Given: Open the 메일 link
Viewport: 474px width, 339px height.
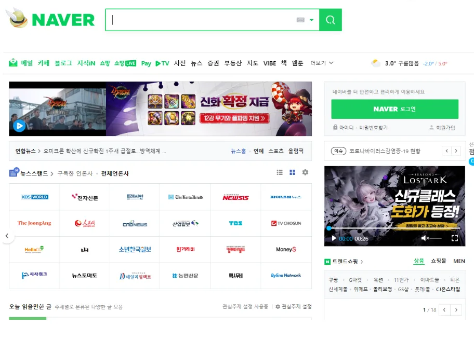Looking at the screenshot, I should pyautogui.click(x=27, y=63).
